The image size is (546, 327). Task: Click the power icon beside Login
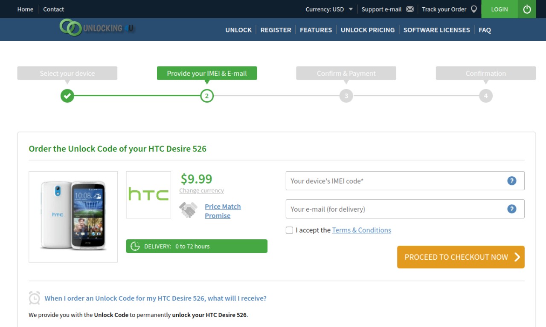(x=527, y=9)
